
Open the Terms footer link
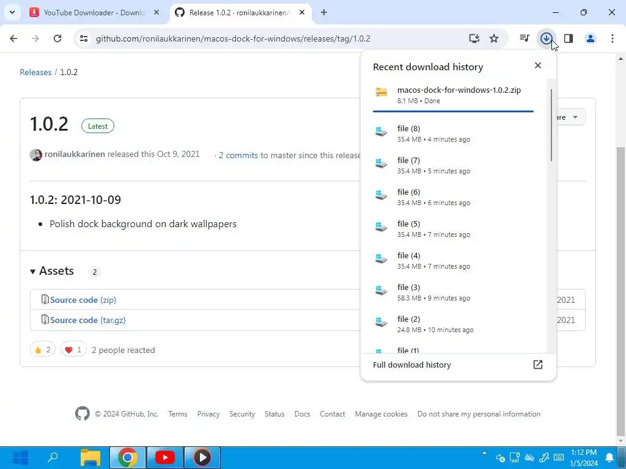pyautogui.click(x=178, y=414)
